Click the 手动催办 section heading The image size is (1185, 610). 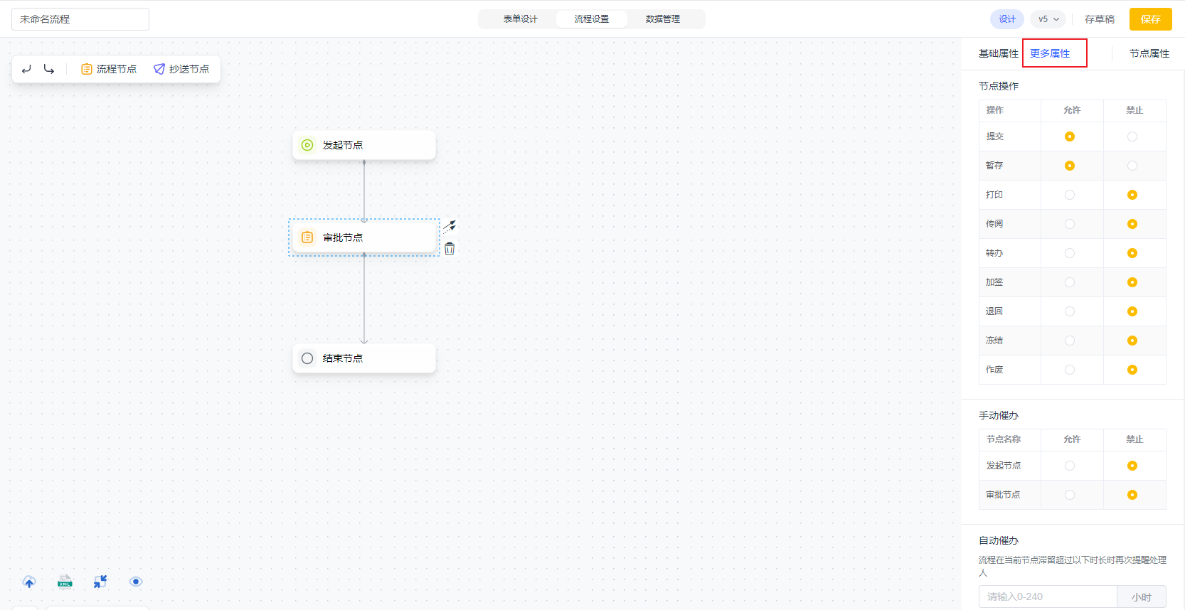999,415
